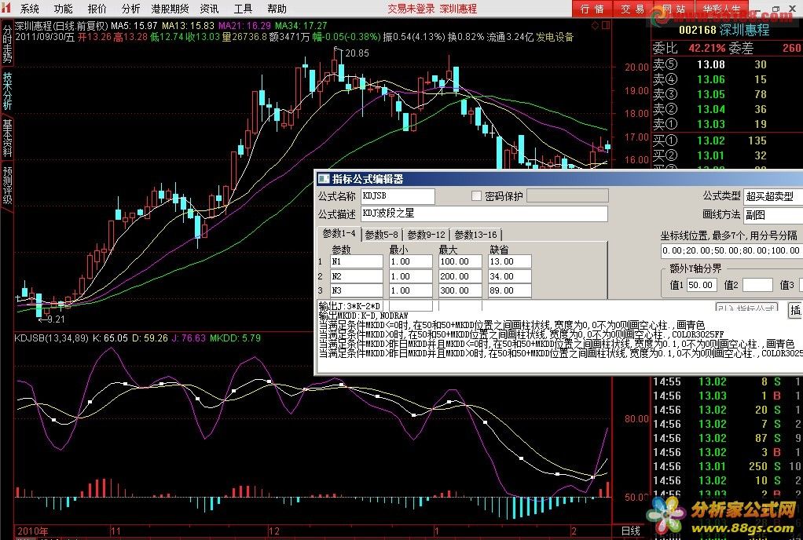Click the KDJSB(13,34,89) indicator label
Screen dimensions: 803x540
coord(51,338)
